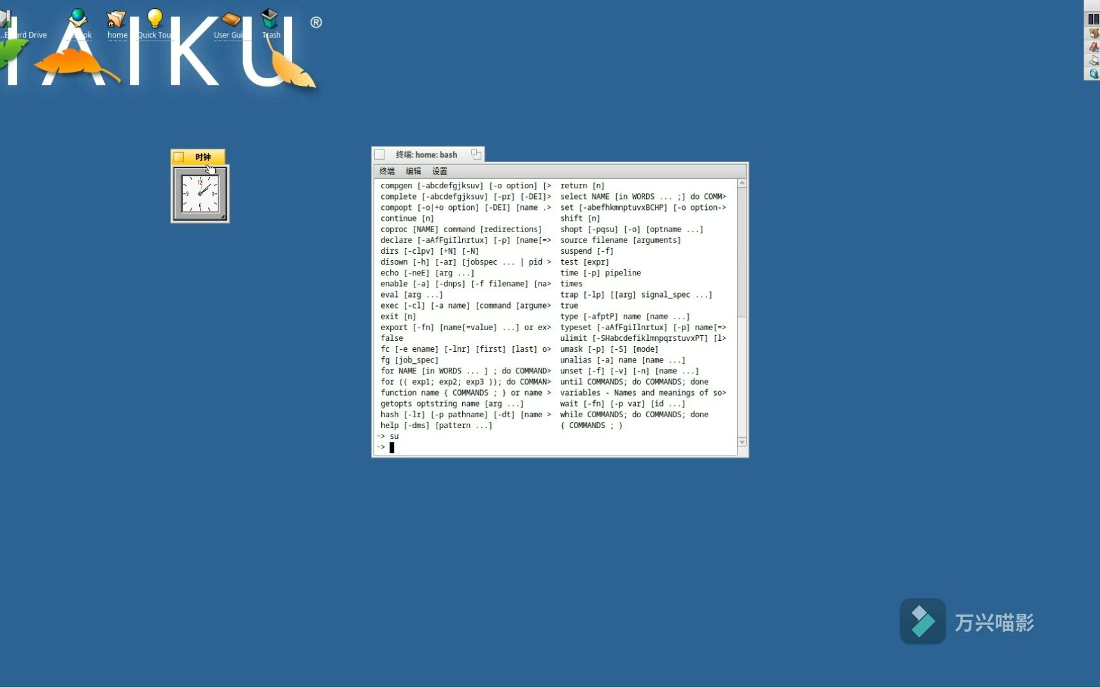Viewport: 1100px width, 687px height.
Task: Click the 'coproc [NAME] command [redirections]' line
Action: (x=461, y=230)
